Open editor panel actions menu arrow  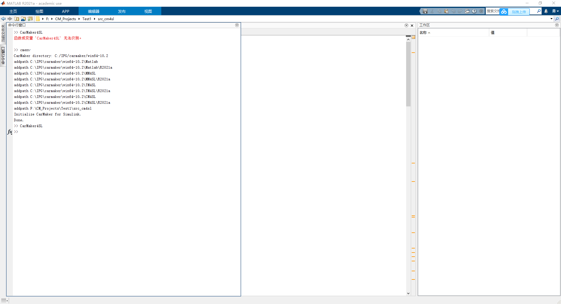406,25
